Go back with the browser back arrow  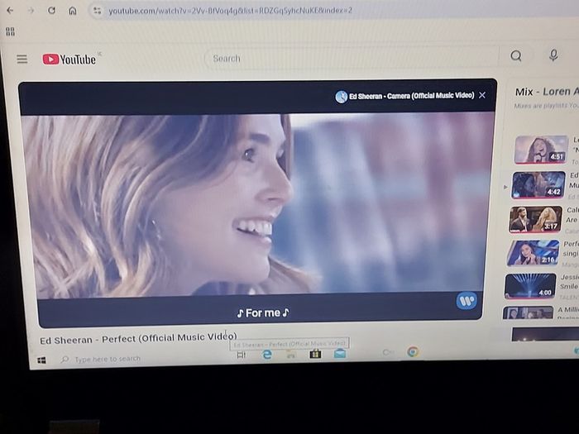tap(10, 10)
